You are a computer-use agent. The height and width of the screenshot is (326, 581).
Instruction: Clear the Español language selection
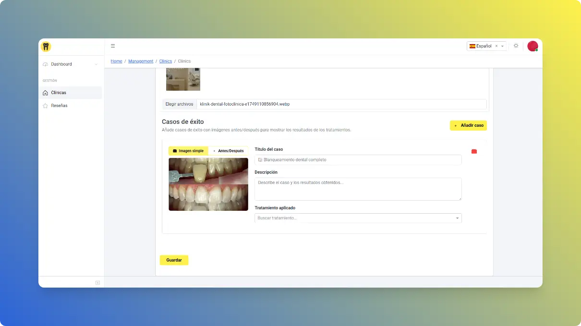coord(496,46)
